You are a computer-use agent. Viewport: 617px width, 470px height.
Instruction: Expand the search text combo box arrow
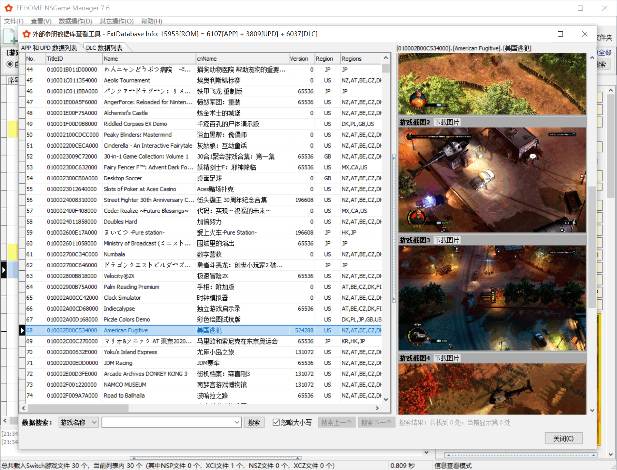237,422
